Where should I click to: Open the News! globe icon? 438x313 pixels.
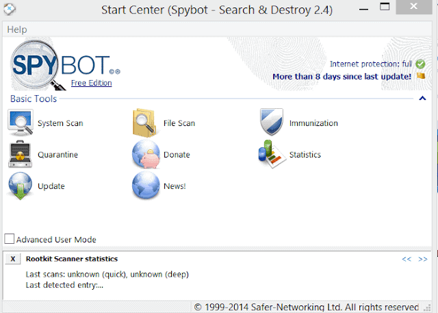pos(146,186)
